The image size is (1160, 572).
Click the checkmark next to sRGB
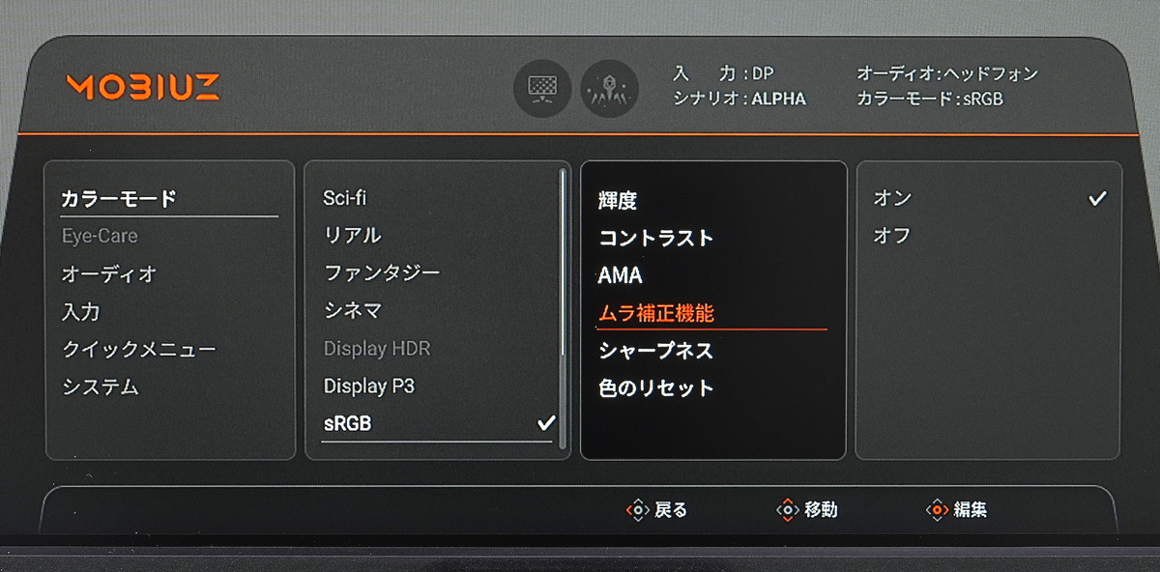coord(546,423)
